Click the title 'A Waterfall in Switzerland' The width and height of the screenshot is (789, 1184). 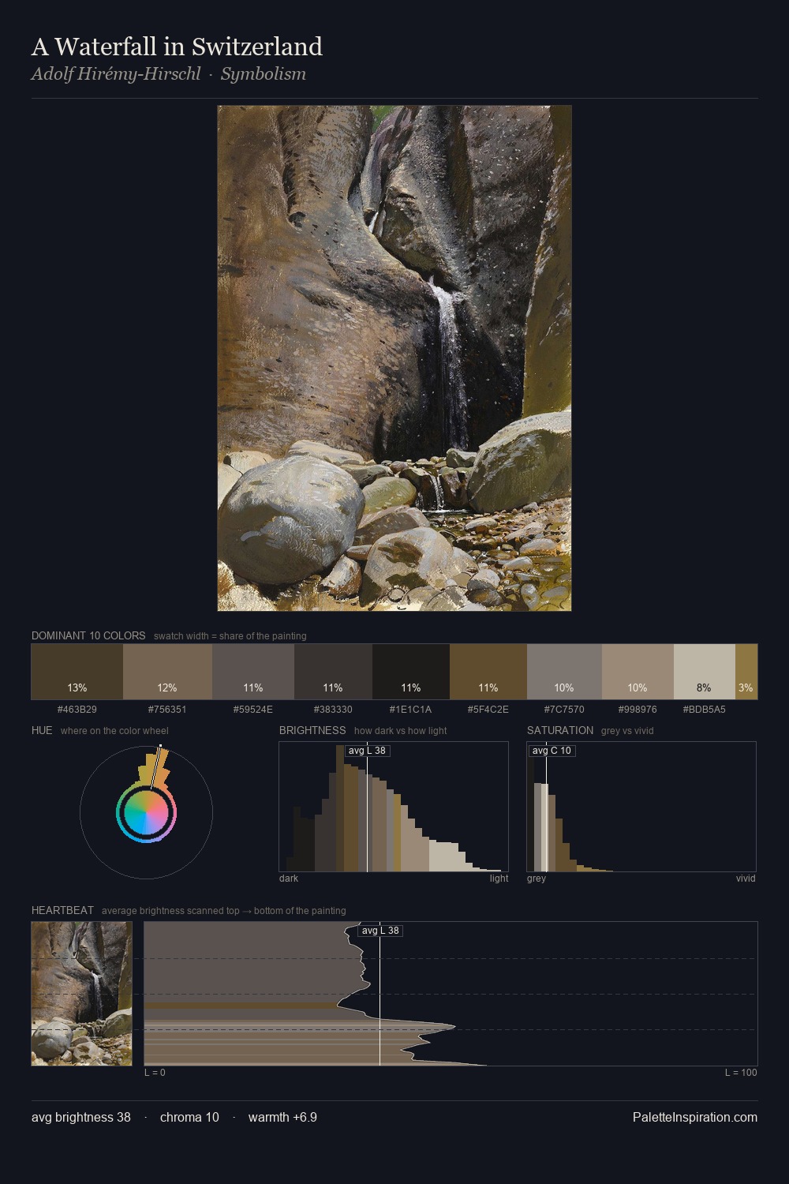[x=177, y=47]
